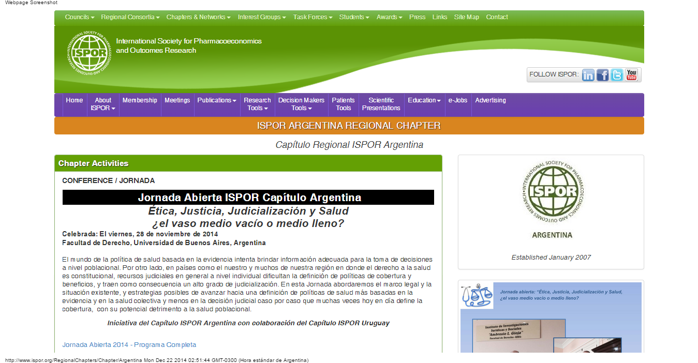
Task: Open ISPOR YouTube channel icon
Action: (x=631, y=75)
